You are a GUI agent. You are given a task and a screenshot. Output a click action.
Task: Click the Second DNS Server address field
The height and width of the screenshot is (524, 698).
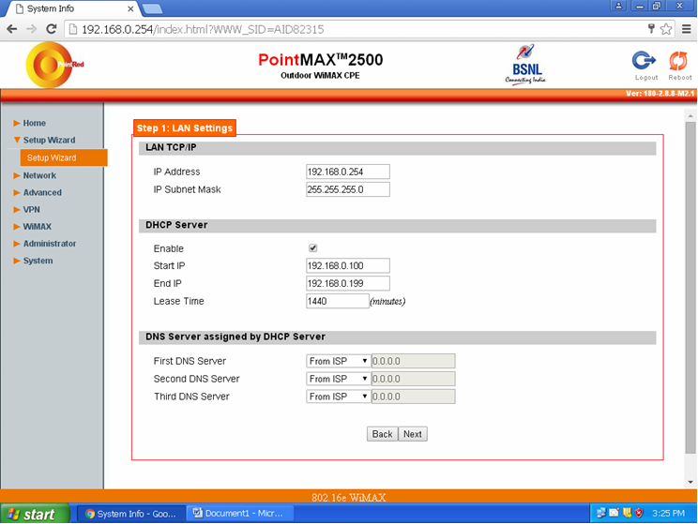click(413, 379)
